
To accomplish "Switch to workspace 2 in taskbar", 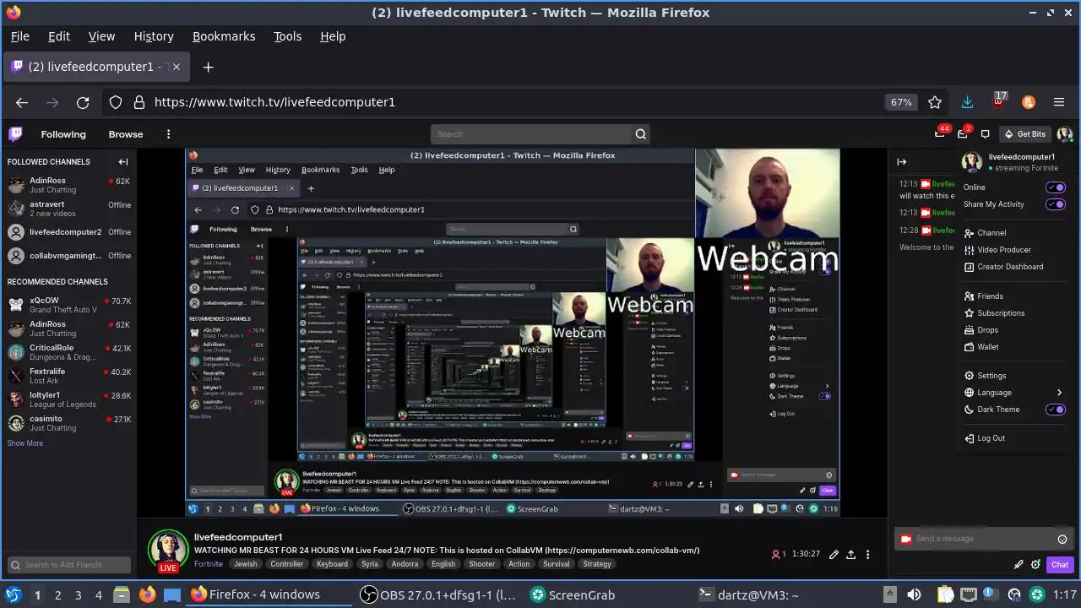I will coord(57,594).
